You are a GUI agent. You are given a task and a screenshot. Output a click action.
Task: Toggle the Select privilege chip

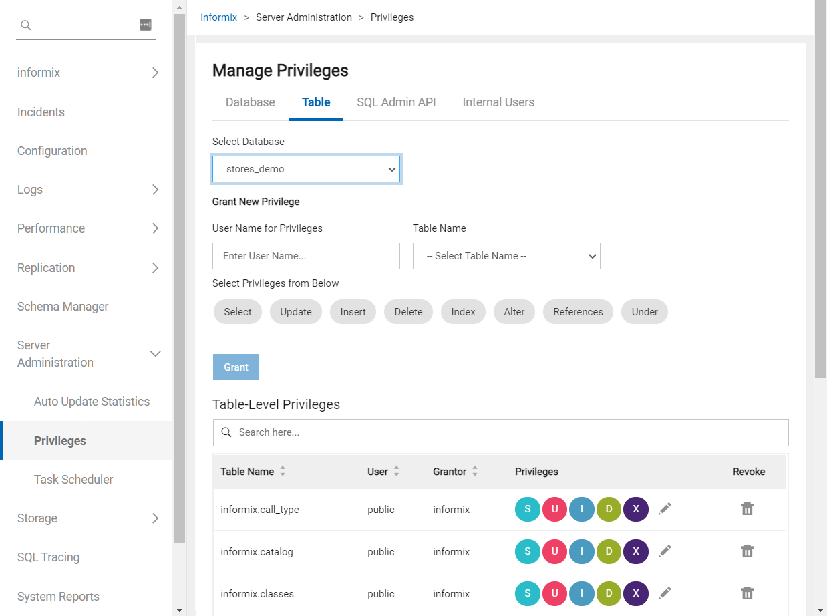coord(238,312)
